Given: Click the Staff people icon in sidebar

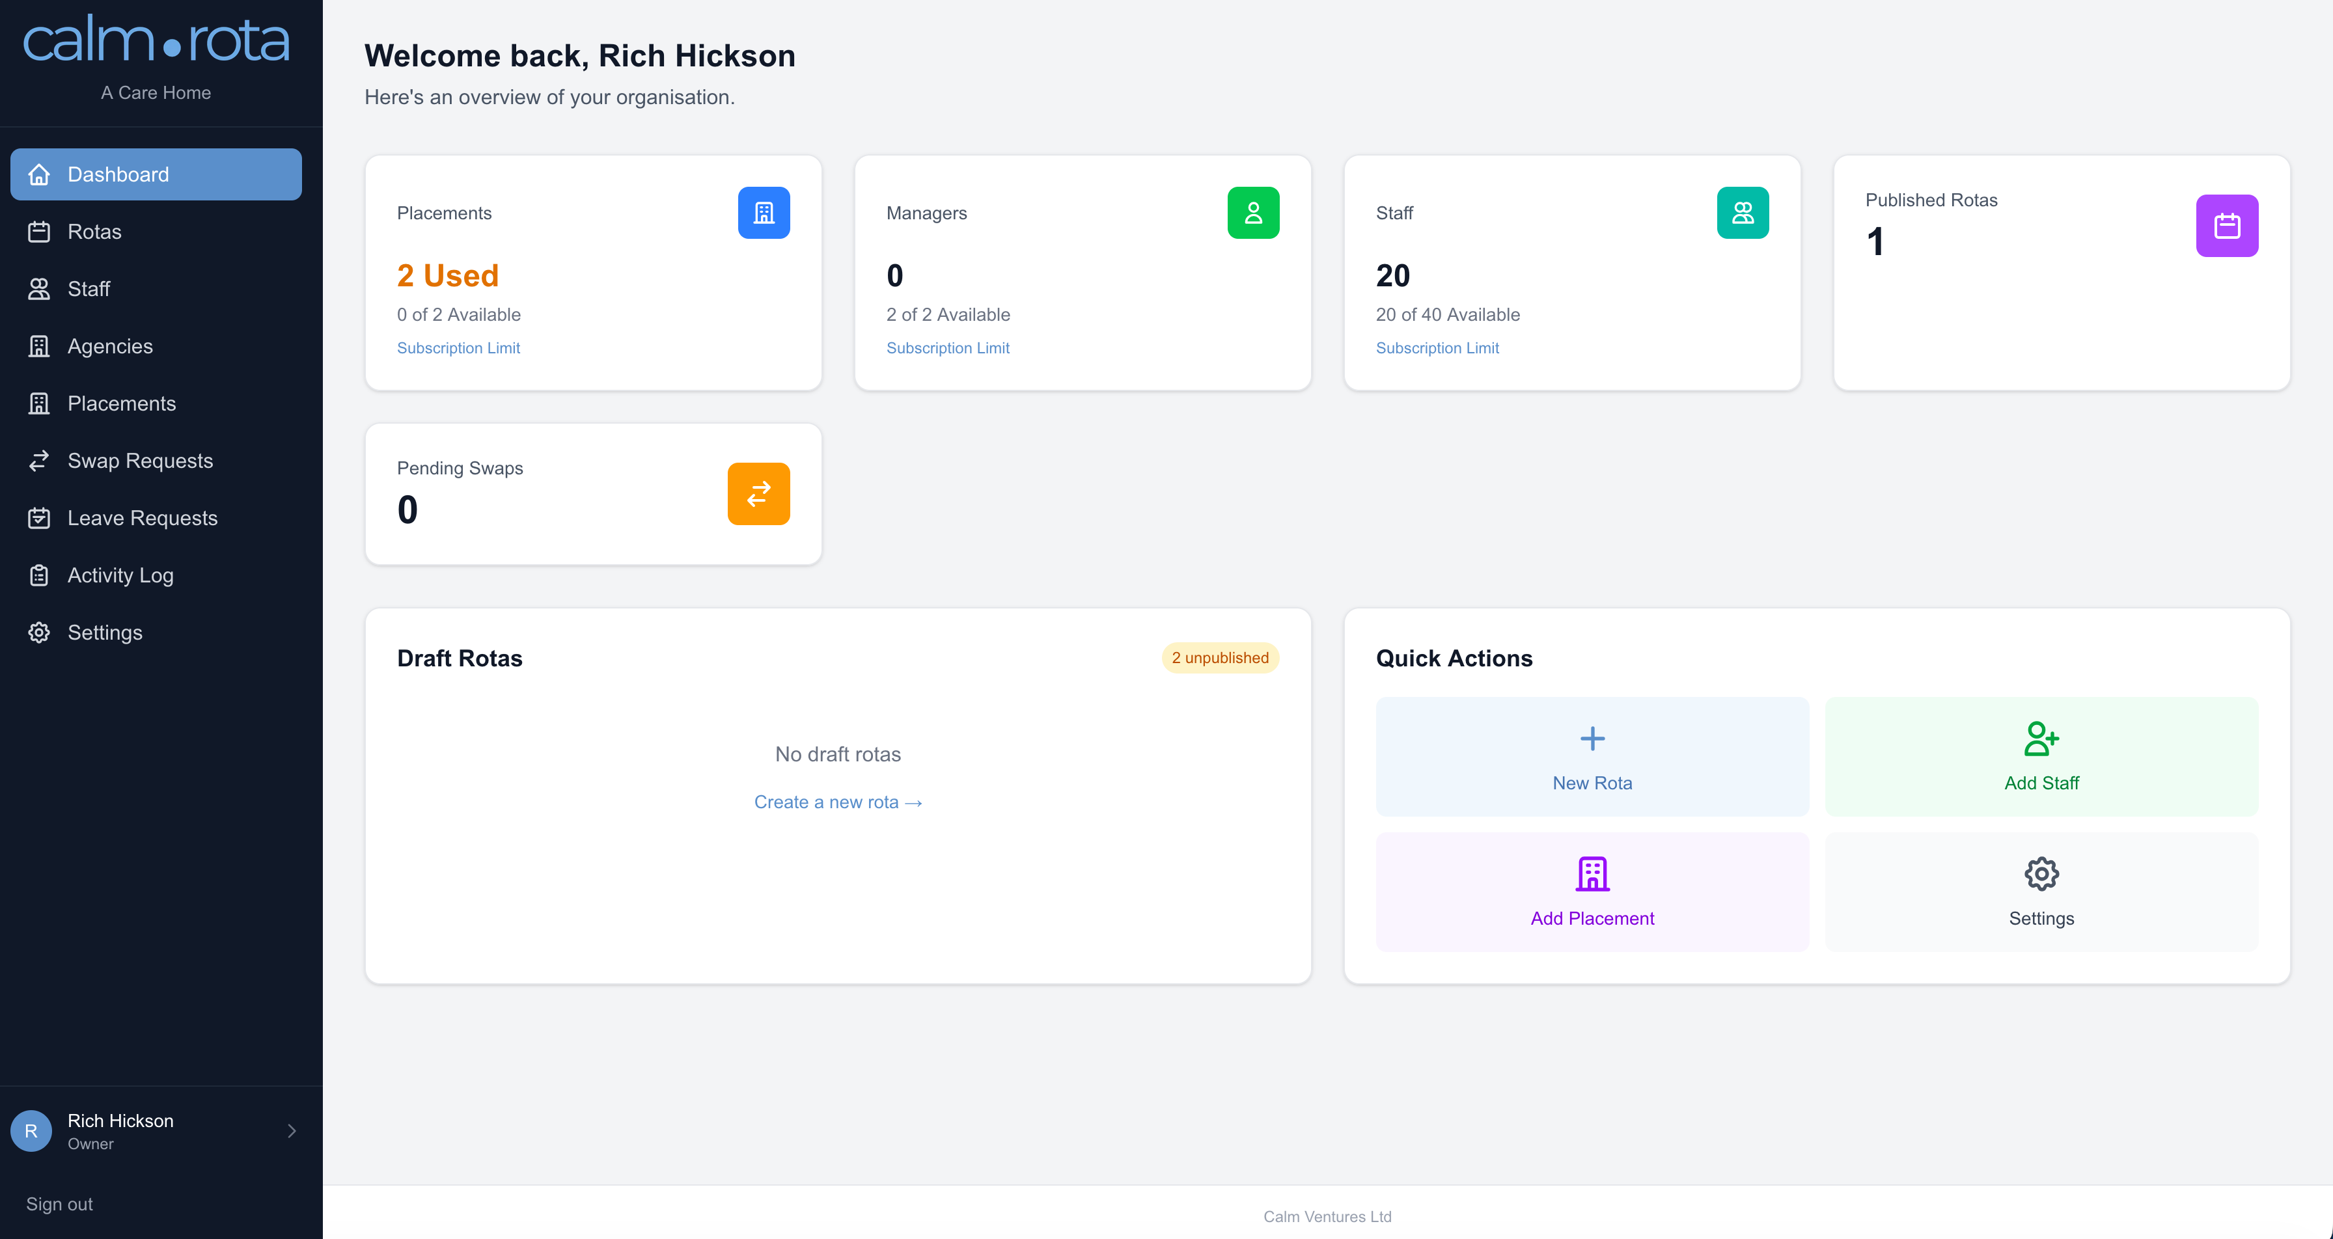Looking at the screenshot, I should [x=40, y=289].
